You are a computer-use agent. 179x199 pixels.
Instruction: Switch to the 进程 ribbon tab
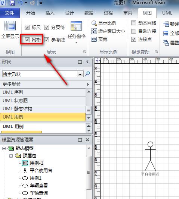[108, 13]
